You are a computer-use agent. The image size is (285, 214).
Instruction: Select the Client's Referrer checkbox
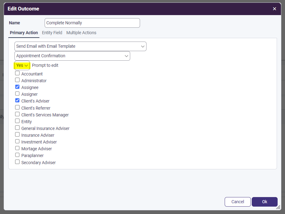pos(18,108)
